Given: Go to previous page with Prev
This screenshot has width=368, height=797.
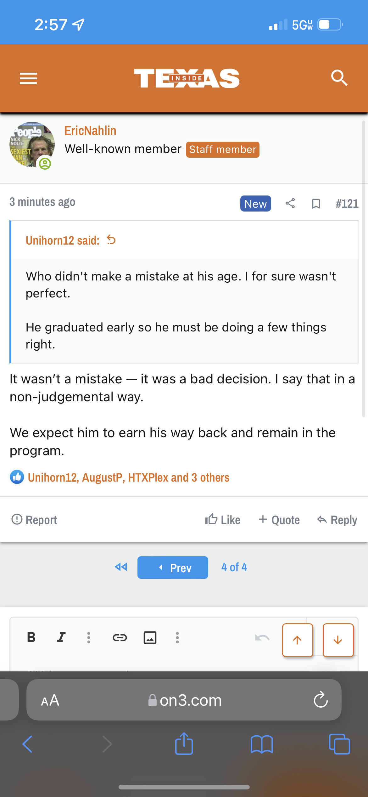Looking at the screenshot, I should click(x=173, y=568).
